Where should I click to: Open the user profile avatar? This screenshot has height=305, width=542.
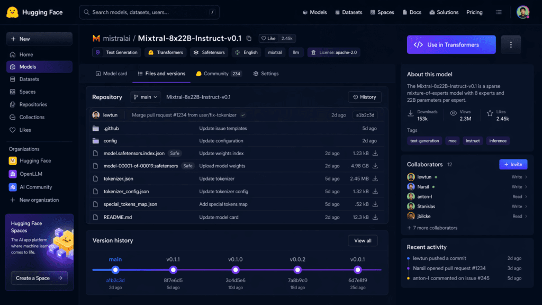pyautogui.click(x=522, y=12)
